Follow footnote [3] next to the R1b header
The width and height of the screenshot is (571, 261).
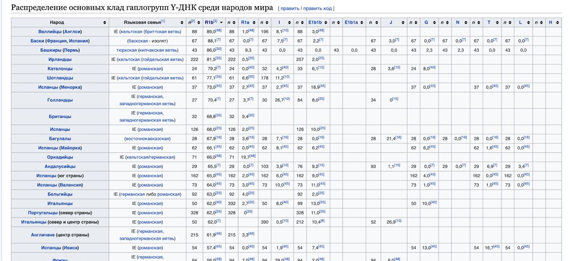[215, 21]
